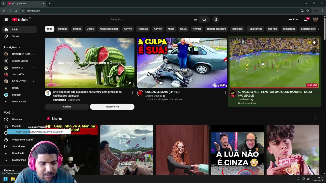The width and height of the screenshot is (326, 183).
Task: Open Al Nassr x Al Ettifaq live thumbnail
Action: (274, 63)
